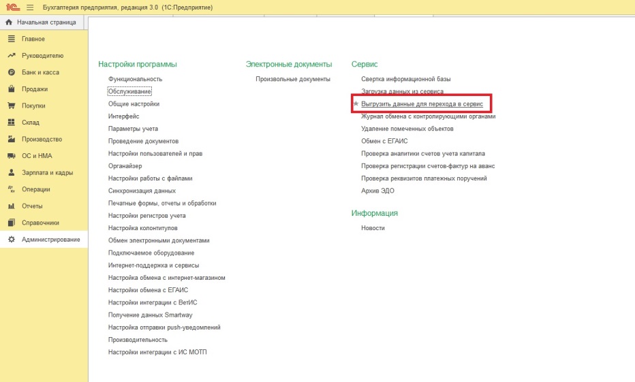Open Функциональность settings

(x=136, y=79)
